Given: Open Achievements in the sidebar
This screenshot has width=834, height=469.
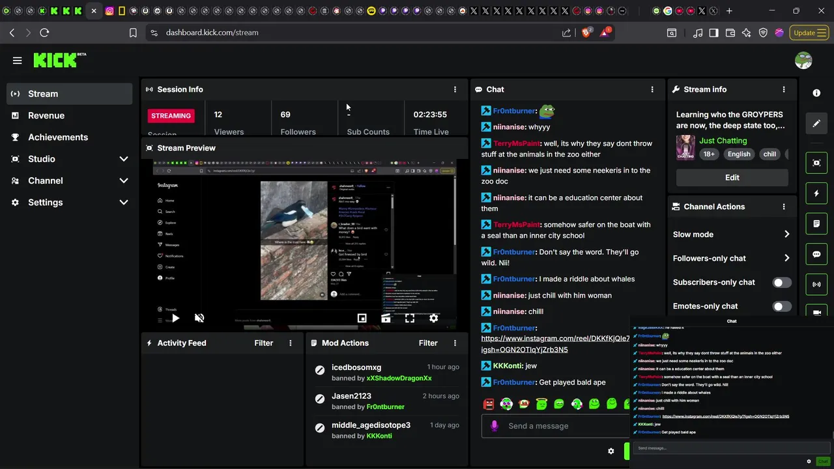Looking at the screenshot, I should click(x=70, y=137).
